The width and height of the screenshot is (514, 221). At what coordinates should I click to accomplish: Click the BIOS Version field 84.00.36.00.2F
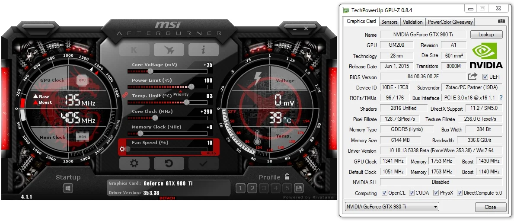click(423, 77)
